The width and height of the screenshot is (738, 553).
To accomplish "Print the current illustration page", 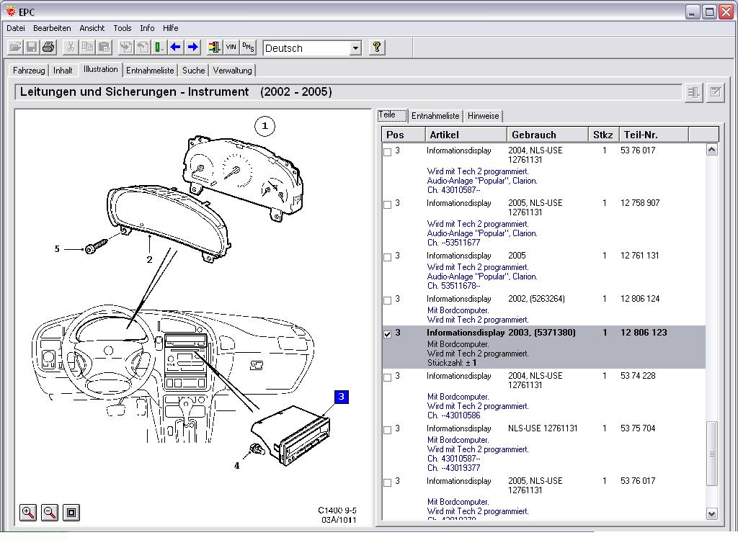I will pyautogui.click(x=48, y=48).
